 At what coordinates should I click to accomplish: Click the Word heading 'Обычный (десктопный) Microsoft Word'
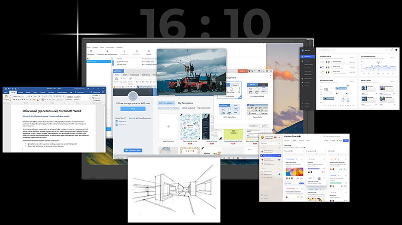[x=52, y=111]
